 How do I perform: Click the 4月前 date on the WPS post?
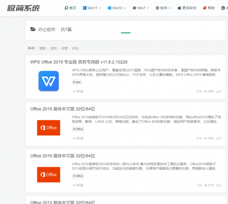[x=80, y=91]
